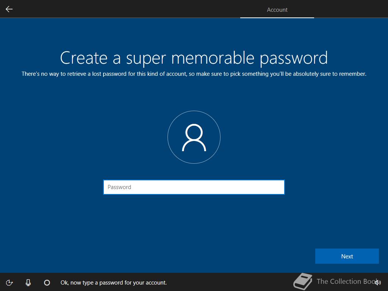Image resolution: width=388 pixels, height=291 pixels.
Task: Go back using the left arrow icon
Action: (9, 9)
